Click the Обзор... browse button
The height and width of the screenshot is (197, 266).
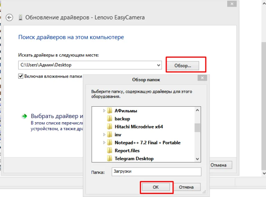pyautogui.click(x=183, y=66)
